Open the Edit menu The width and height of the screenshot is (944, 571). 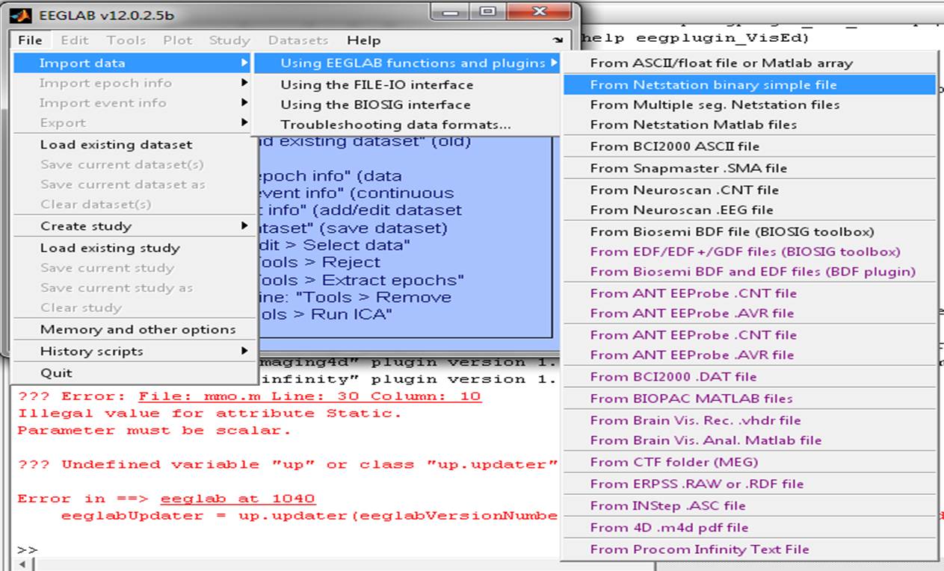(74, 40)
